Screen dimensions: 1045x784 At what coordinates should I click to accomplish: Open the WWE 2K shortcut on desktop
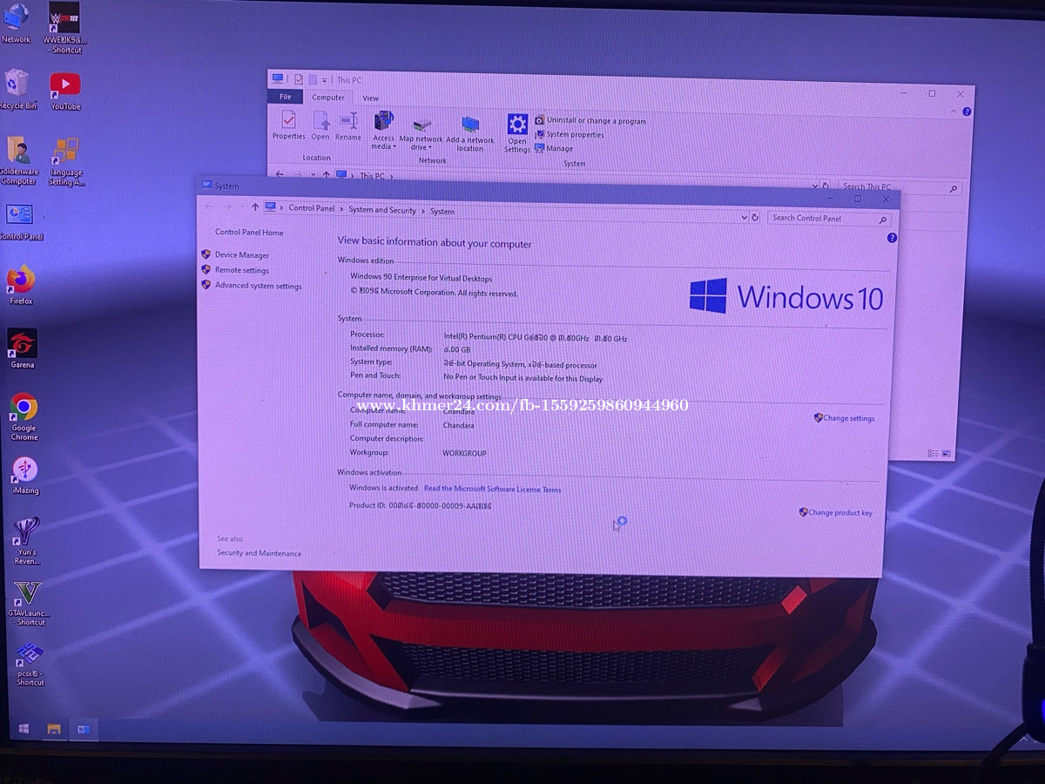point(65,28)
